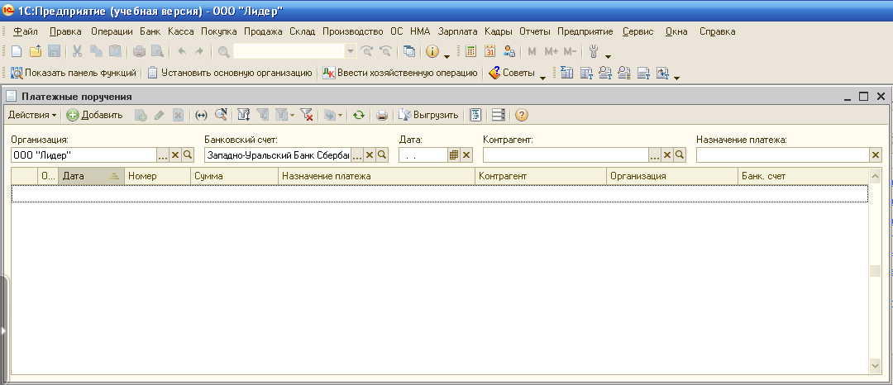Sort by the Дата column header
Screen dimensions: 893x385
[91, 176]
